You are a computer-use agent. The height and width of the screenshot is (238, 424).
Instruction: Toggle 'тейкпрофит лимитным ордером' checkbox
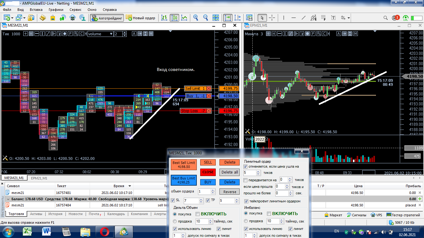click(x=246, y=201)
